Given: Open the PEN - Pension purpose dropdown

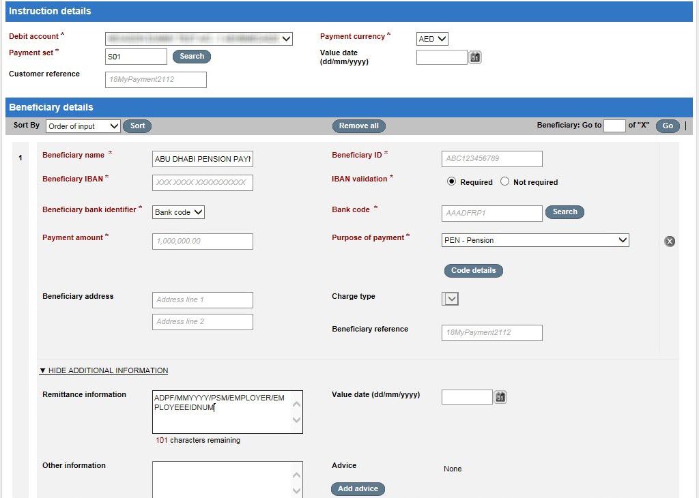Looking at the screenshot, I should click(x=534, y=240).
